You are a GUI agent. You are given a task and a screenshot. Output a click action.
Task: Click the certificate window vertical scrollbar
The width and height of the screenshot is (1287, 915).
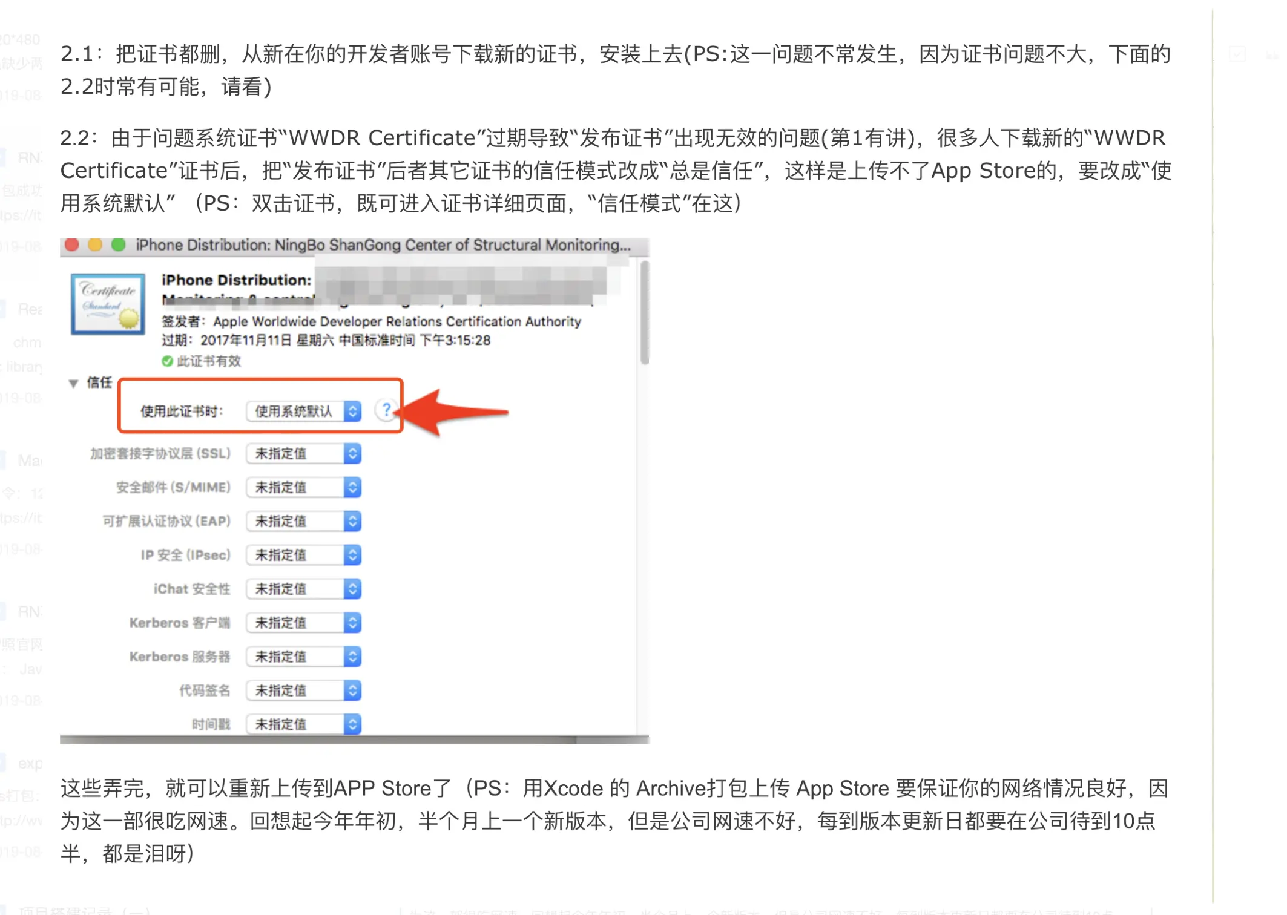(645, 313)
